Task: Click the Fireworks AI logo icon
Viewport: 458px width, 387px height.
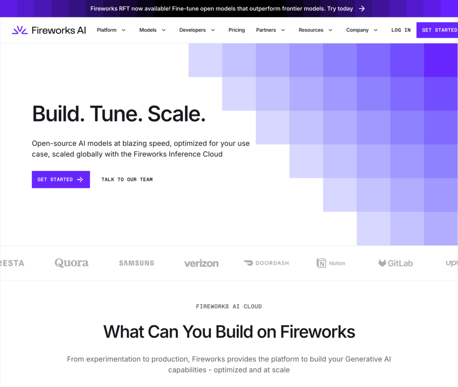Action: click(20, 30)
